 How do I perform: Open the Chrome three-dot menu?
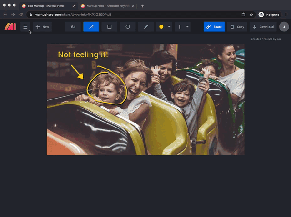[286, 15]
